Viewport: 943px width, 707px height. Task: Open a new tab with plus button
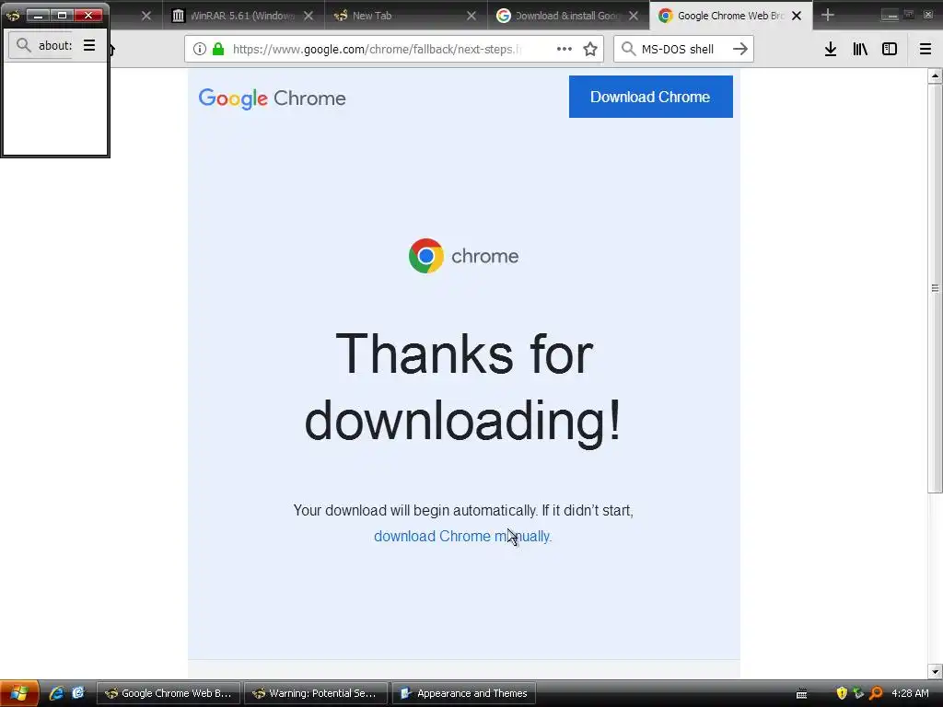tap(828, 15)
